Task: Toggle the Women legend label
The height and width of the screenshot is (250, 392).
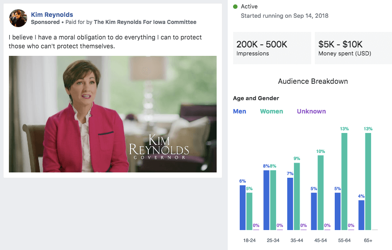Action: [x=271, y=111]
